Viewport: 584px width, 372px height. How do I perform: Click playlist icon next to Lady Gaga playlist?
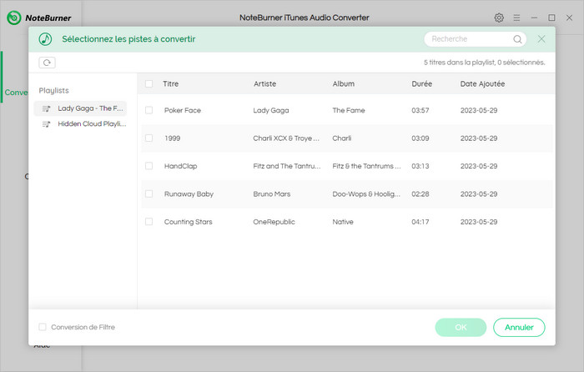point(46,108)
